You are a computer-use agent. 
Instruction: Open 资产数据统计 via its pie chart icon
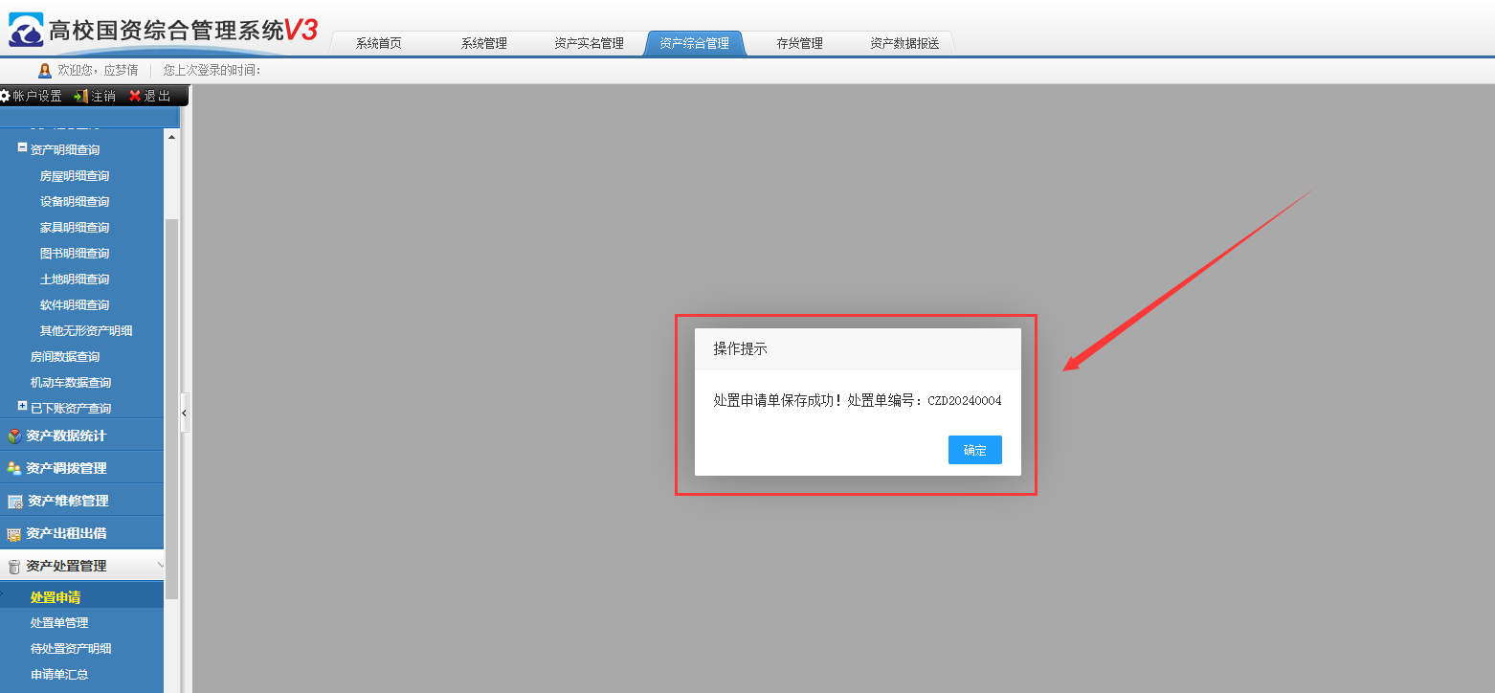pyautogui.click(x=13, y=436)
